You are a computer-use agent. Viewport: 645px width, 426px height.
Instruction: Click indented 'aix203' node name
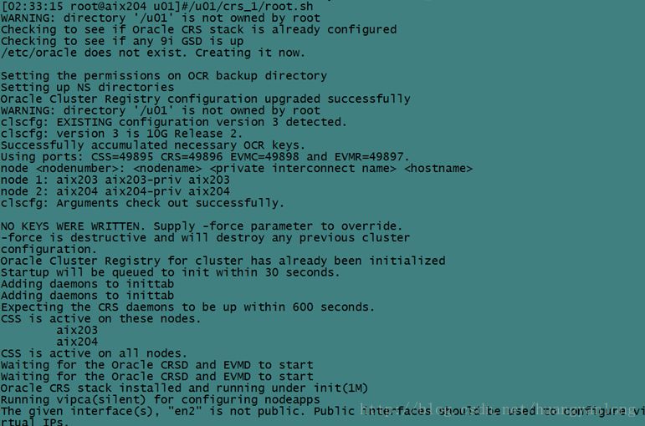pos(77,330)
